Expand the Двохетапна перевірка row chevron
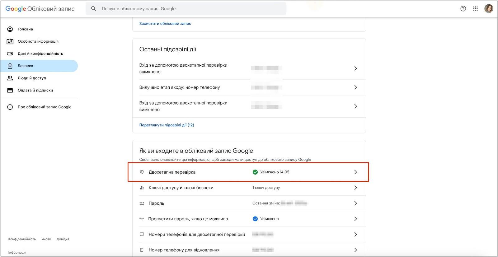The image size is (498, 257). 355,172
